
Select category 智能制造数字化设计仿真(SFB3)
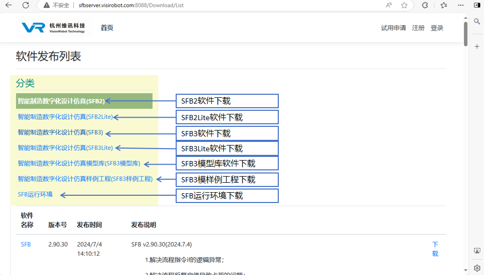tap(60, 132)
